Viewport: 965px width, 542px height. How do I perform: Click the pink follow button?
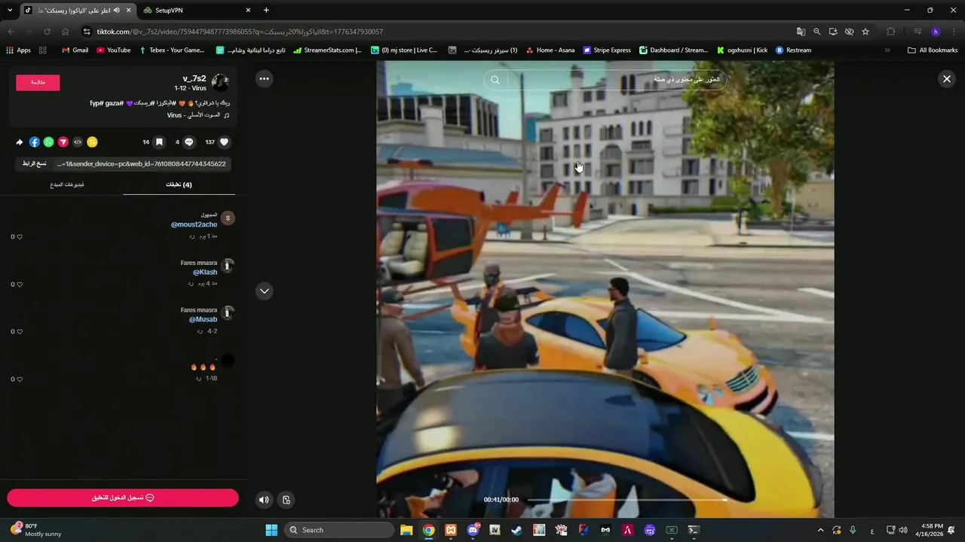(x=38, y=82)
